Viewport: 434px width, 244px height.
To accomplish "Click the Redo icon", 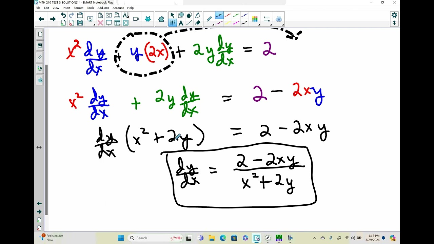I will pos(72,15).
